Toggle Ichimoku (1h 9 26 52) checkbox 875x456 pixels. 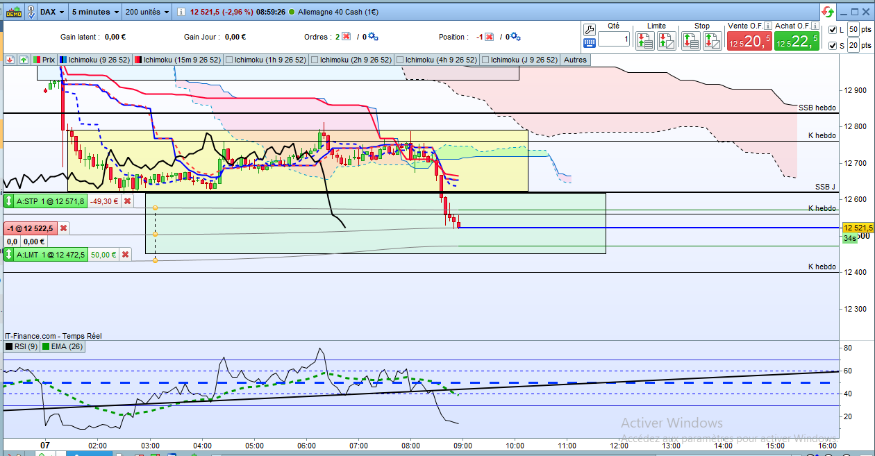pyautogui.click(x=230, y=60)
